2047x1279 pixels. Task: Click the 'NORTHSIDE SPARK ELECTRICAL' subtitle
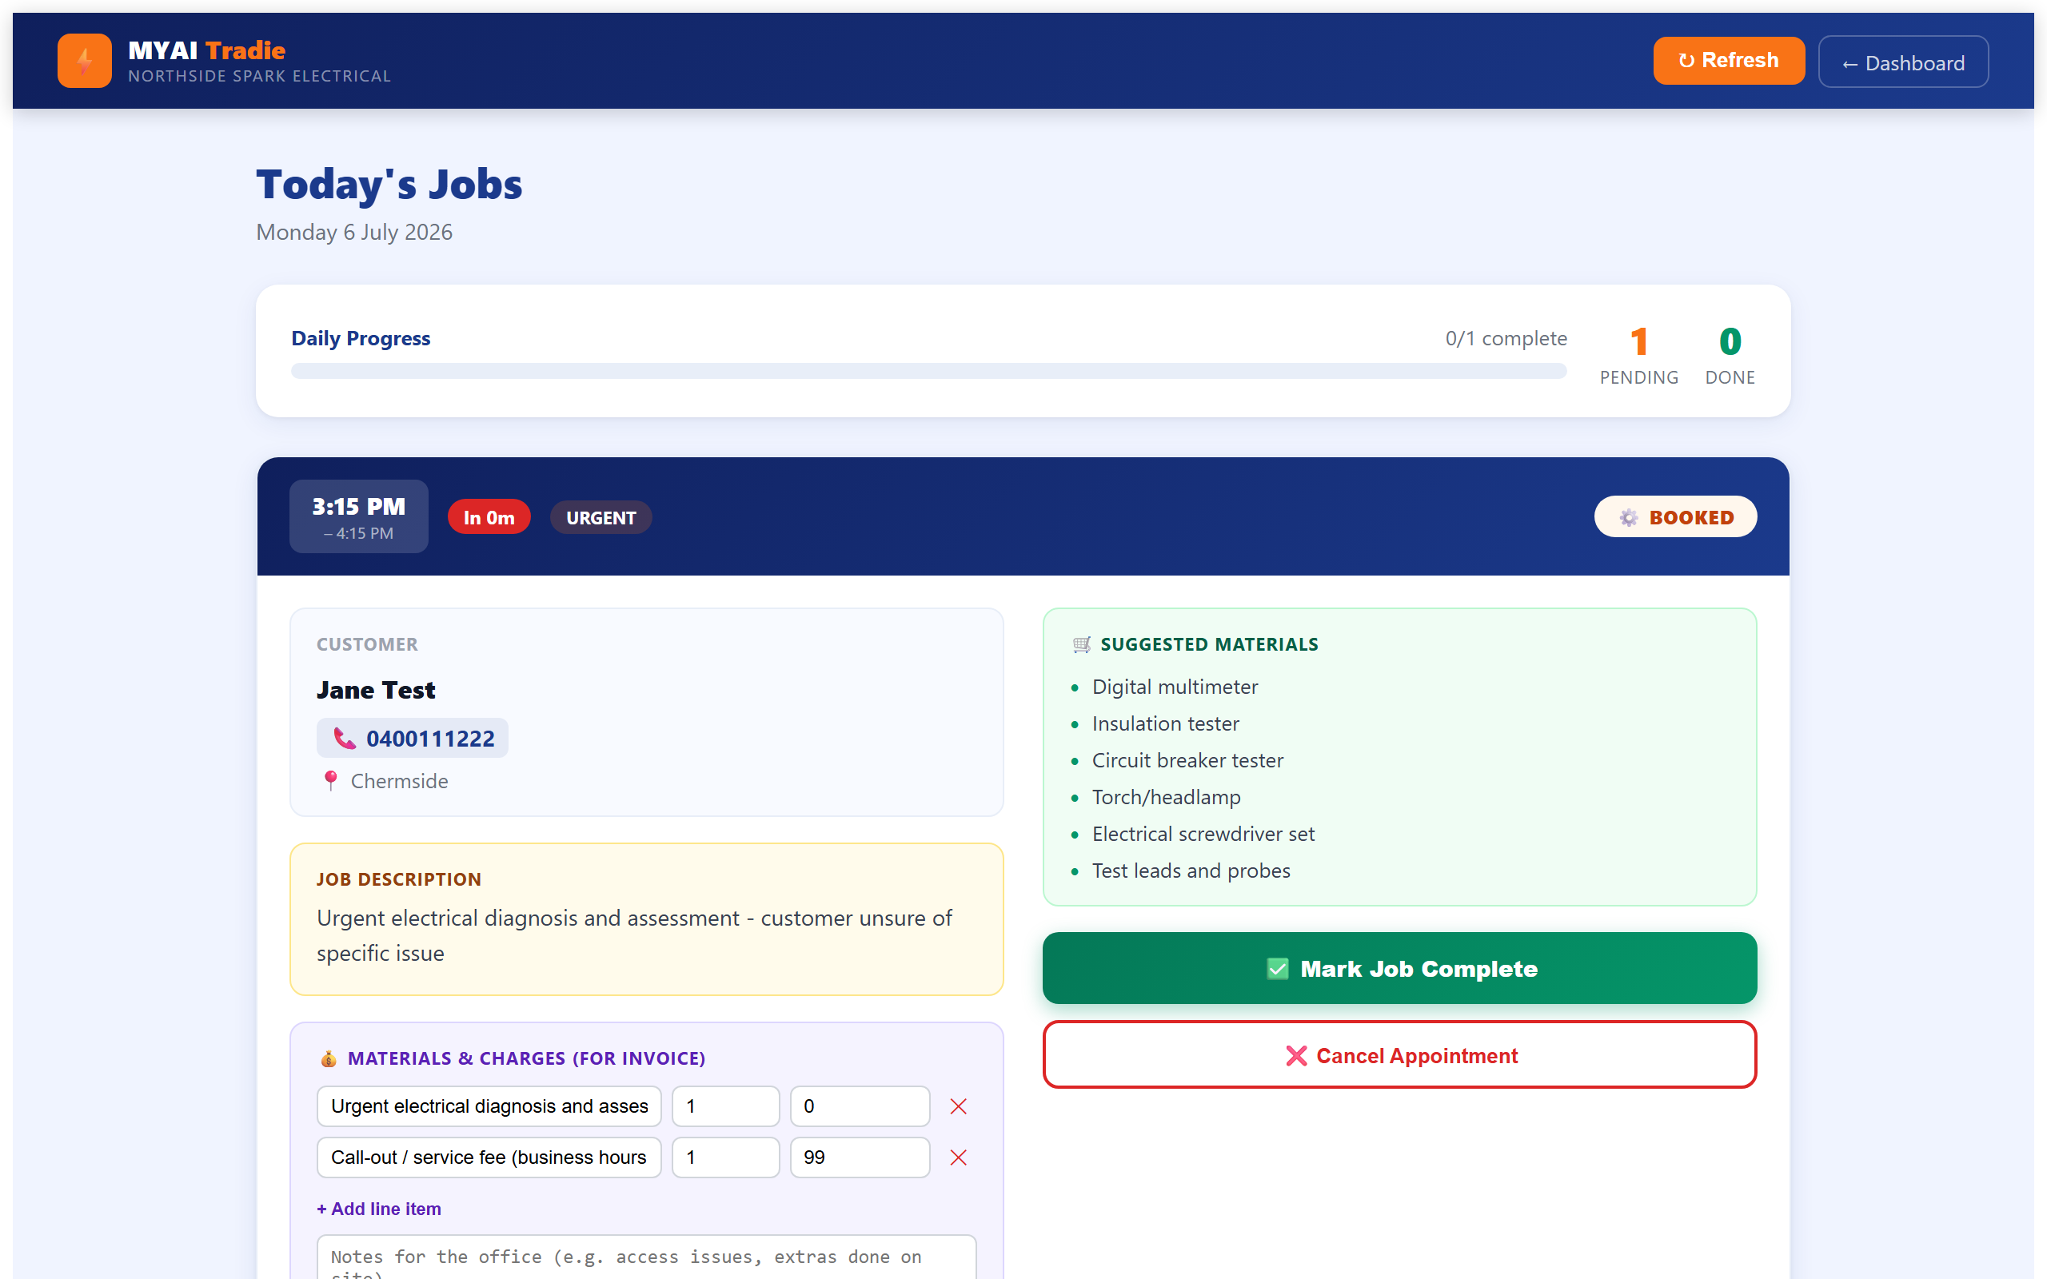(x=260, y=76)
